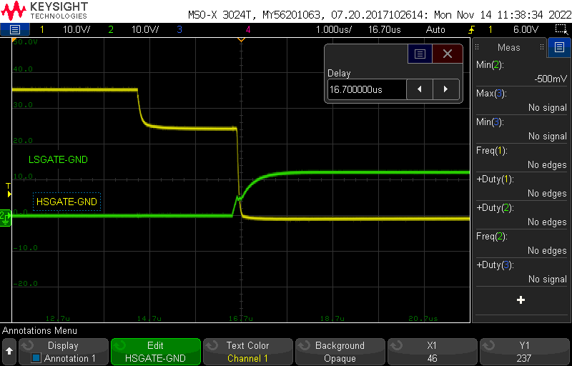Increase delay with the right arrow
This screenshot has height=366, width=572.
(445, 89)
